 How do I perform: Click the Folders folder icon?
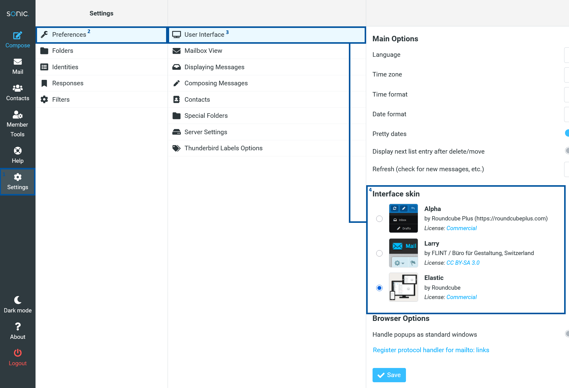point(44,51)
